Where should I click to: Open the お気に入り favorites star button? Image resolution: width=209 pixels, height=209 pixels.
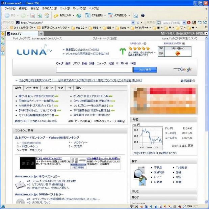tap(62, 16)
